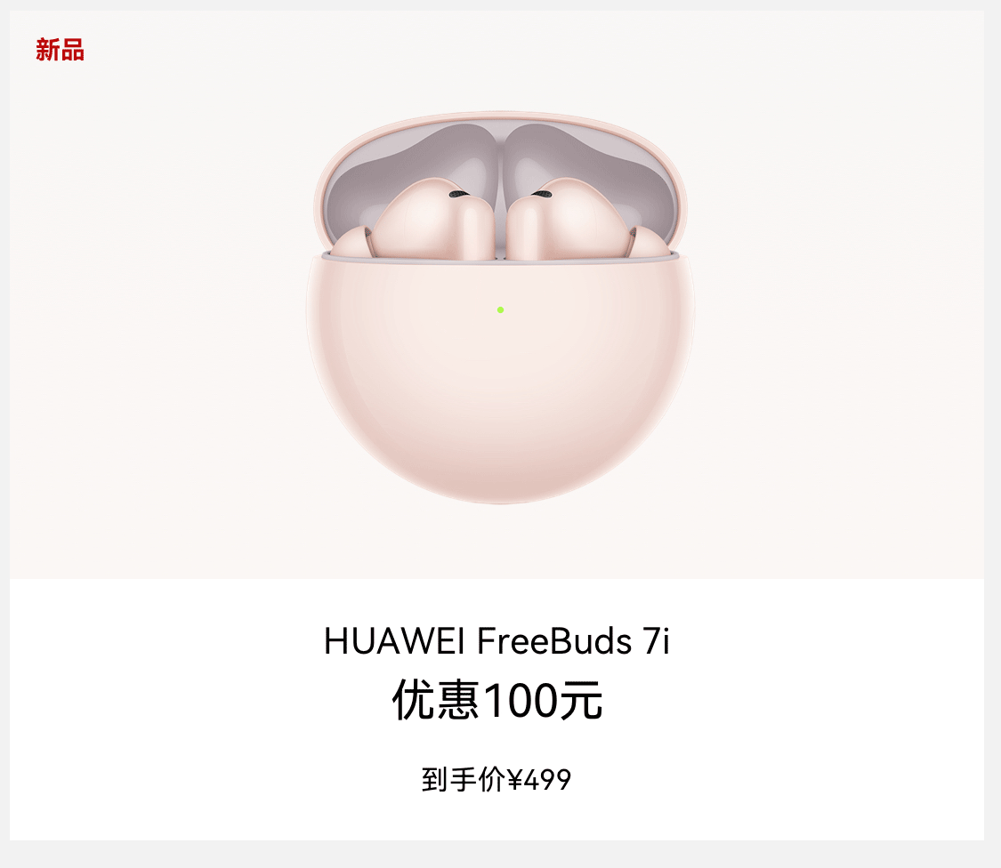
Task: Click the 到手价¥499 price line
Action: (x=496, y=779)
